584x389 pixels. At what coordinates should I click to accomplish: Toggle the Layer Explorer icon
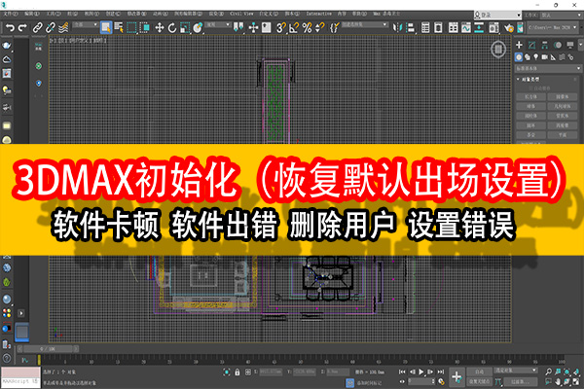click(x=438, y=27)
